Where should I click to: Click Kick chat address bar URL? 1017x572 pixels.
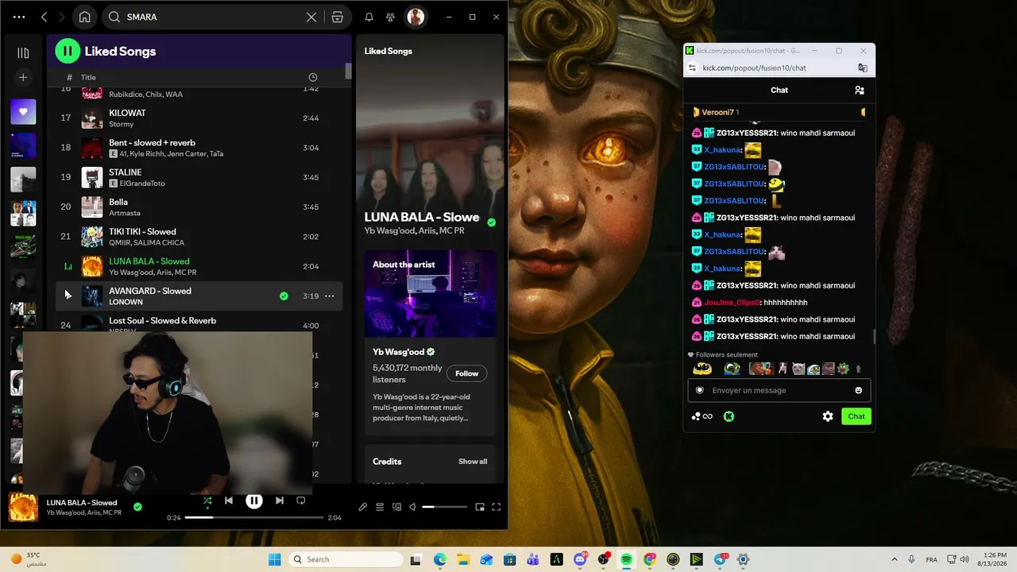click(754, 68)
